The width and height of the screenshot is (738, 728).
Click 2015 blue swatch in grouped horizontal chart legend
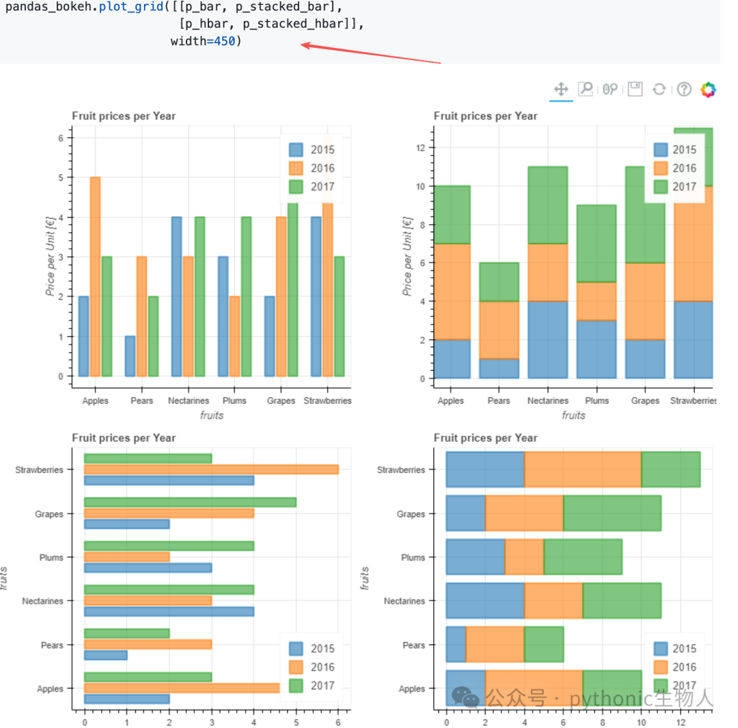pyautogui.click(x=296, y=649)
